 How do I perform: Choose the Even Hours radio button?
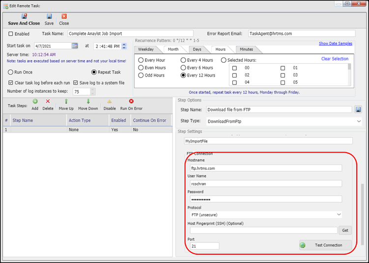141,68
